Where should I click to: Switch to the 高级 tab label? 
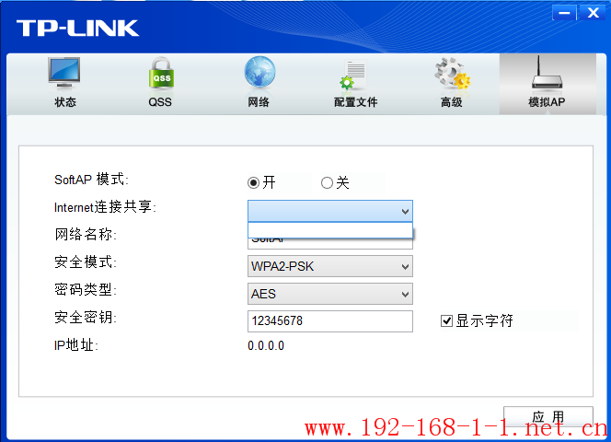pyautogui.click(x=451, y=102)
